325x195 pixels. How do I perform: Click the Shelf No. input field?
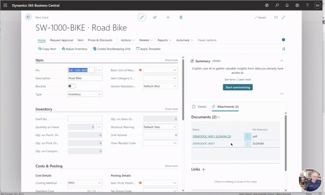(85, 119)
